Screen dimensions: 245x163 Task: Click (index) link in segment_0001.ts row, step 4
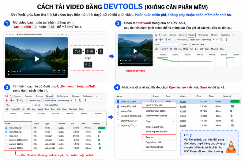[x=183, y=121]
